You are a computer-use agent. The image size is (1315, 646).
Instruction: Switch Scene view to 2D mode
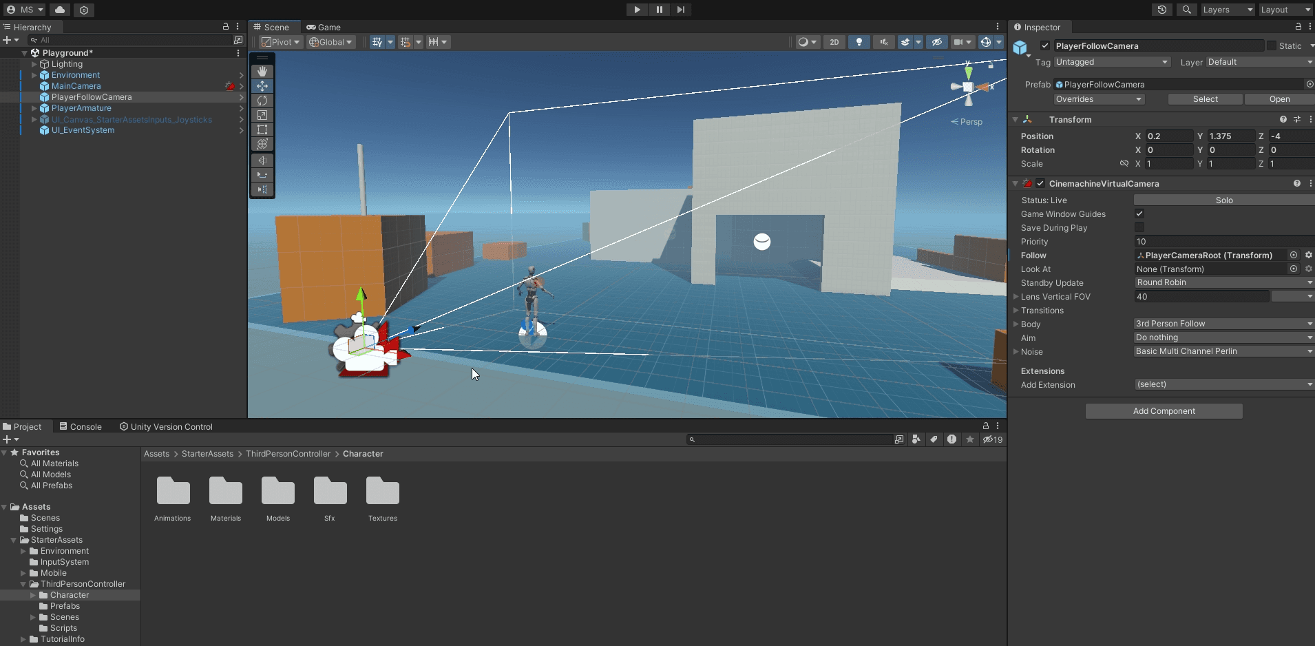834,42
